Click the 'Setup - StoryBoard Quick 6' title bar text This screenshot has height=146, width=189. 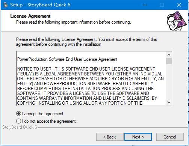[40, 5]
